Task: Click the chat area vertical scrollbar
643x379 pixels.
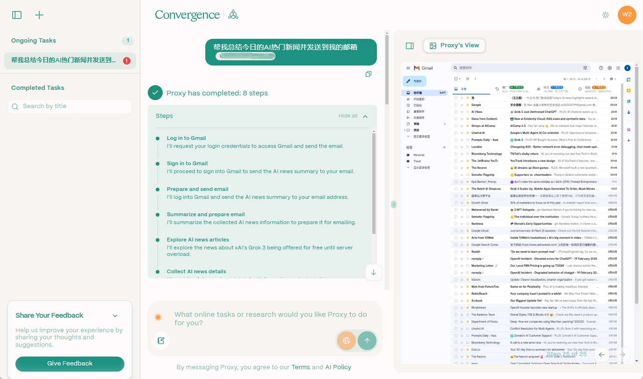Action: (x=387, y=70)
